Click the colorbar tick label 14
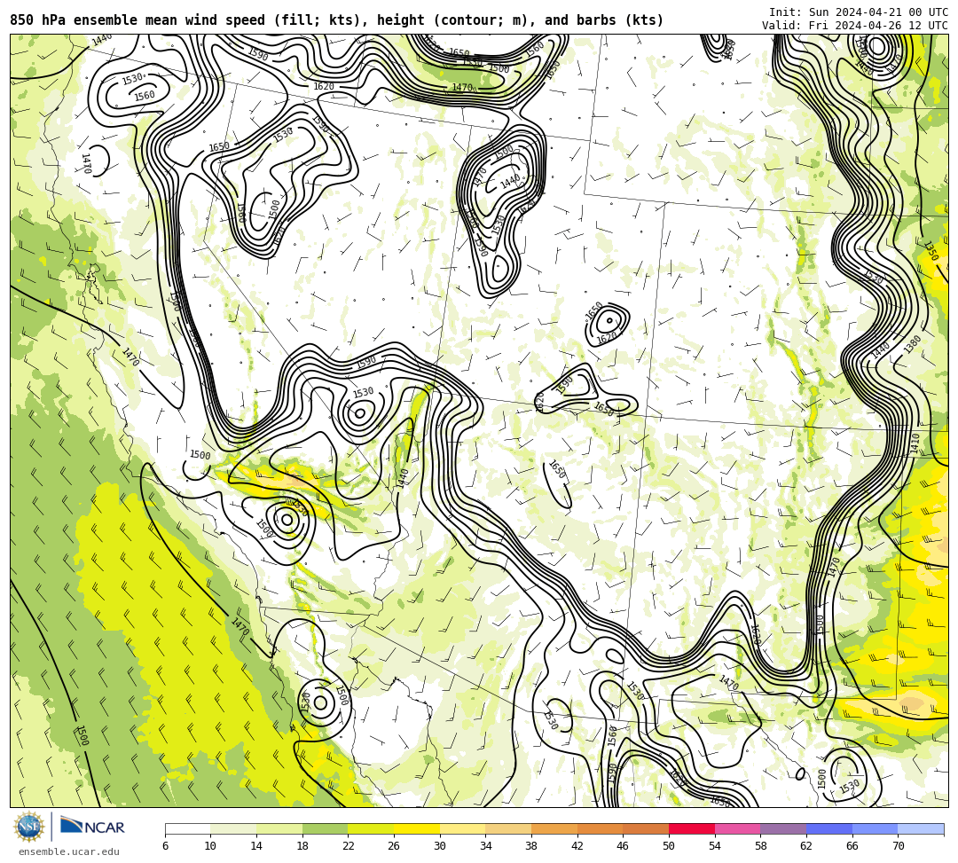Screen dimensions: 958x863 [x=256, y=846]
